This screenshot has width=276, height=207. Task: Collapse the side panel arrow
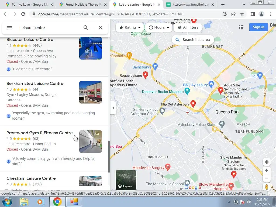click(x=113, y=108)
